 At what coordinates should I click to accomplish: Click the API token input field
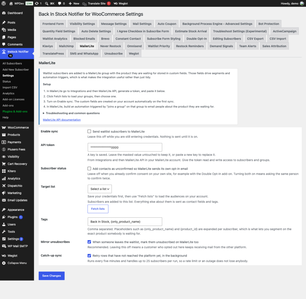click(x=125, y=147)
